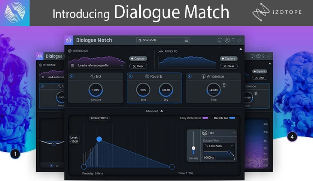Collapse the Advanced section arrow

point(162,111)
